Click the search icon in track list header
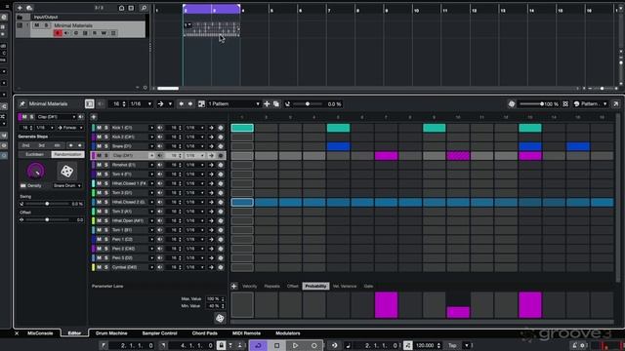This screenshot has width=625, height=351. pos(144,8)
